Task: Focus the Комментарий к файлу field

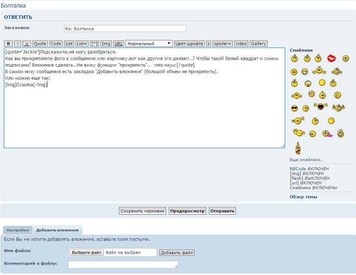Action: (123, 264)
